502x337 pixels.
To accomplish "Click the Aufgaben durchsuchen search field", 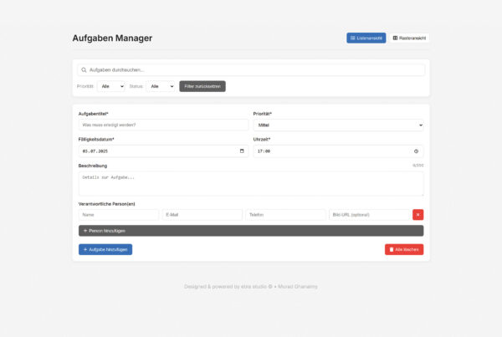I will 251,69.
